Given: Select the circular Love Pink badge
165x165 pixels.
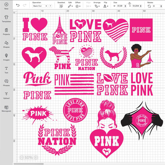Looking at the screenshot, I should pyautogui.click(x=75, y=110).
